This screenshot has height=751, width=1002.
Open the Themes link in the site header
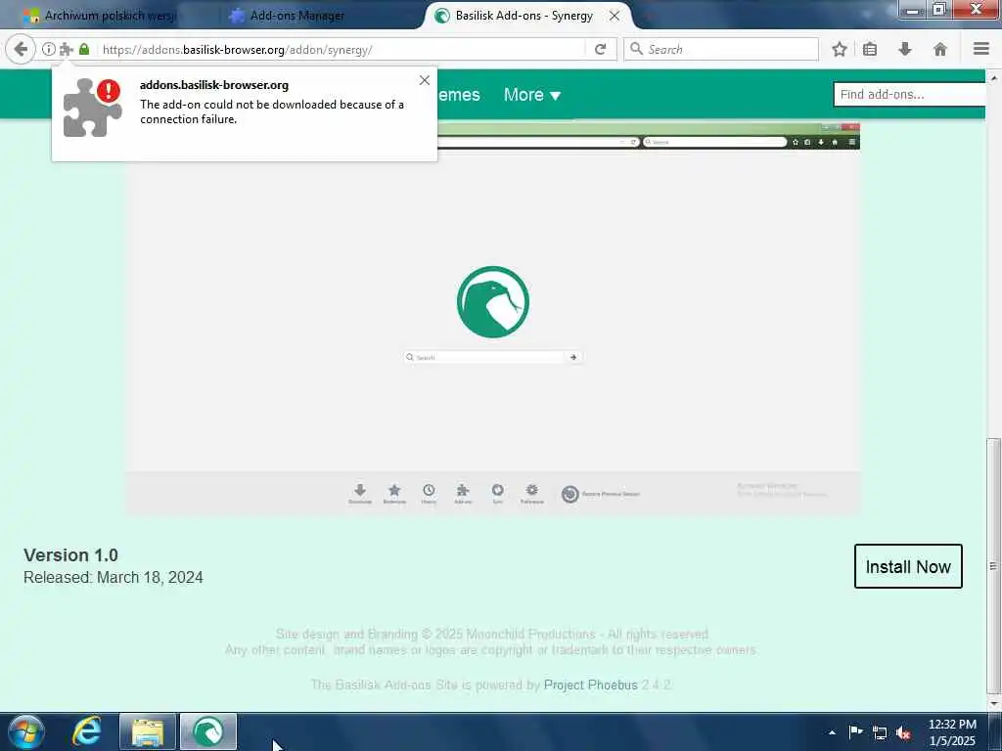[458, 95]
